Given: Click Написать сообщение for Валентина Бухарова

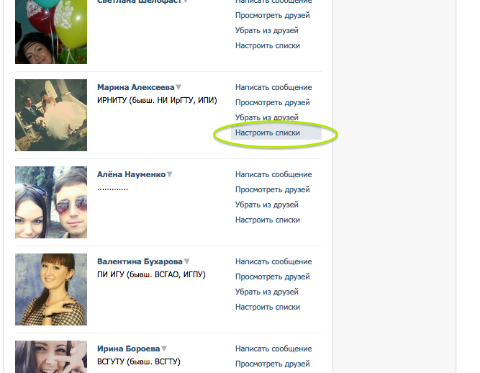Looking at the screenshot, I should (273, 261).
